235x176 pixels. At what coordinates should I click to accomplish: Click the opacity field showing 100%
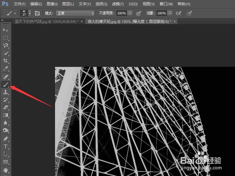point(122,13)
